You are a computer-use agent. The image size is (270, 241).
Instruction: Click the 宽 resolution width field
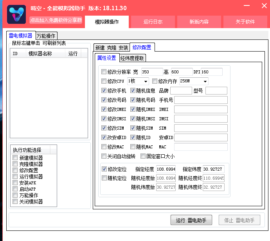click(152, 72)
